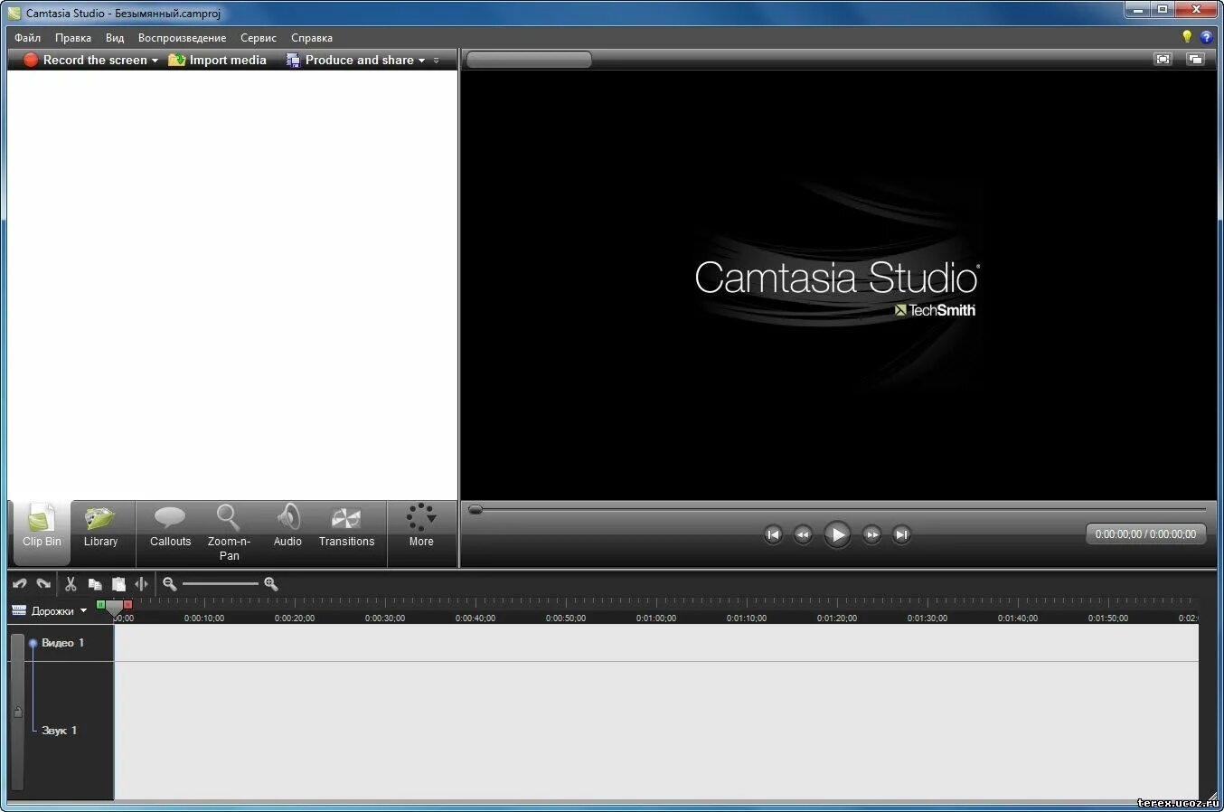Viewport: 1224px width, 812px height.
Task: Open the Callouts tab
Action: pyautogui.click(x=170, y=527)
